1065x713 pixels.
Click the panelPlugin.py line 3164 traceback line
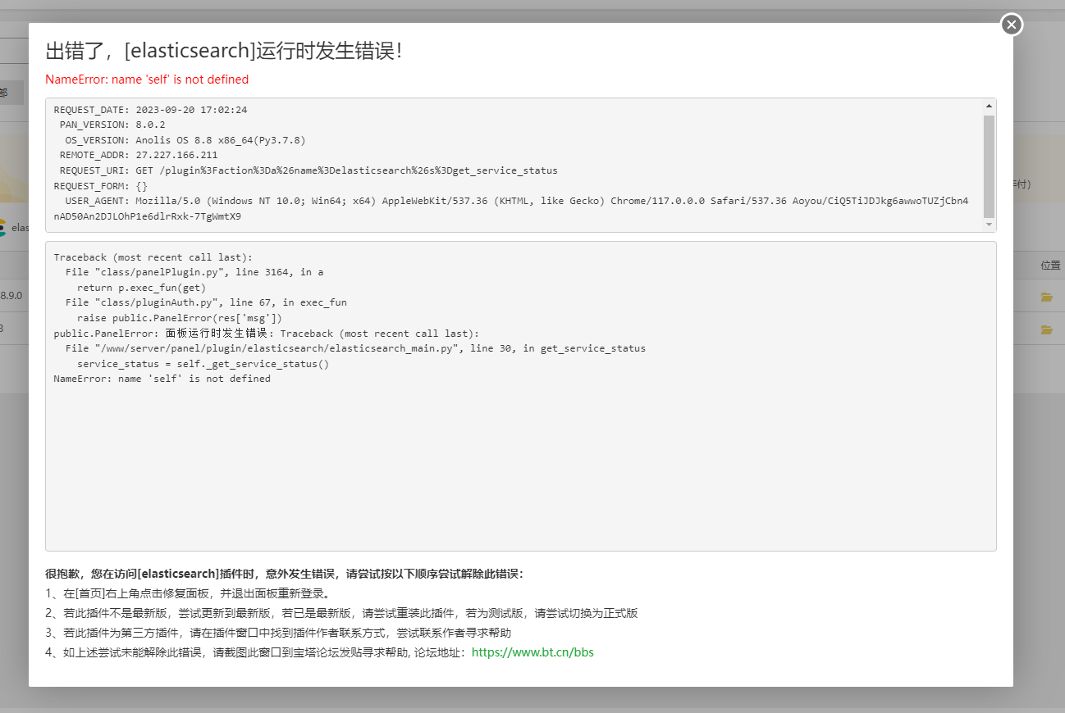click(x=194, y=272)
